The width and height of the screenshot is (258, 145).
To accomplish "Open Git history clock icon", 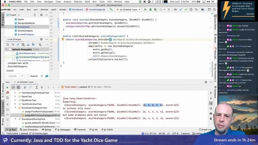I will [x=191, y=10].
